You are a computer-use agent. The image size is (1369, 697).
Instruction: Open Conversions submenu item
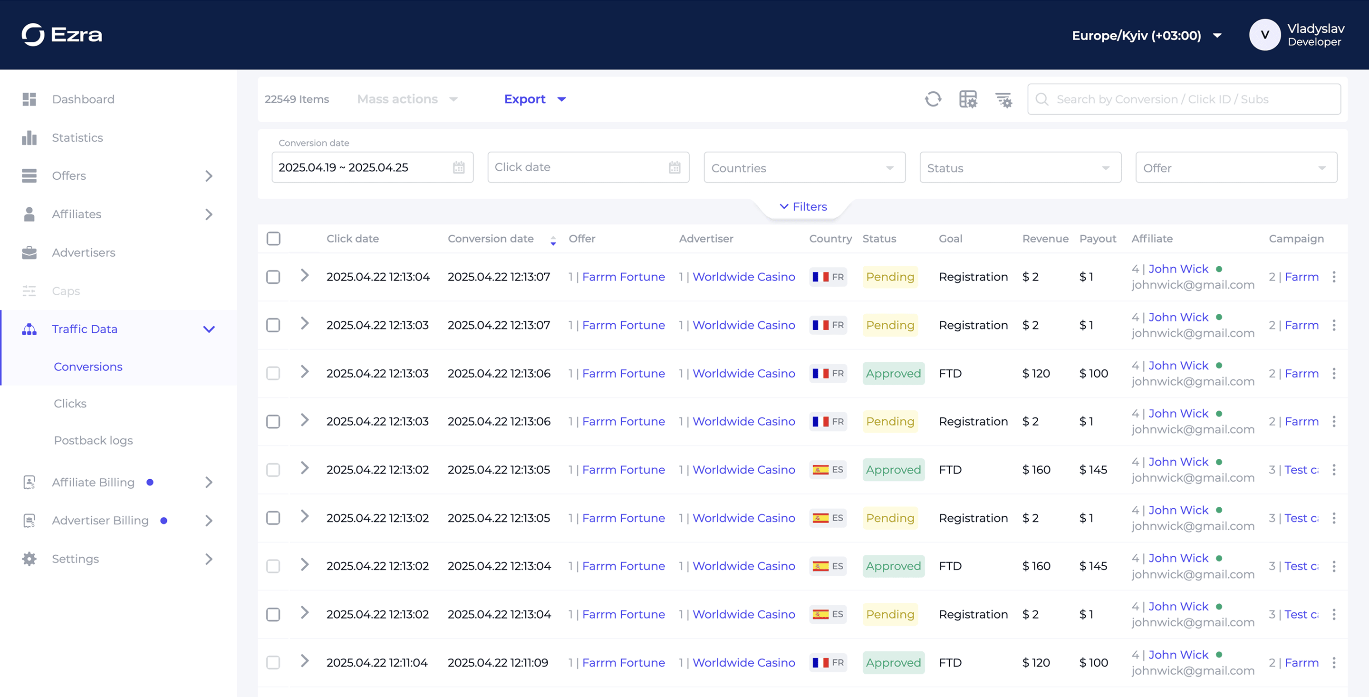click(88, 367)
